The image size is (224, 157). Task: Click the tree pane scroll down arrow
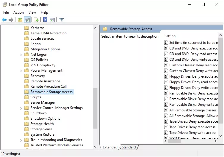(95, 147)
